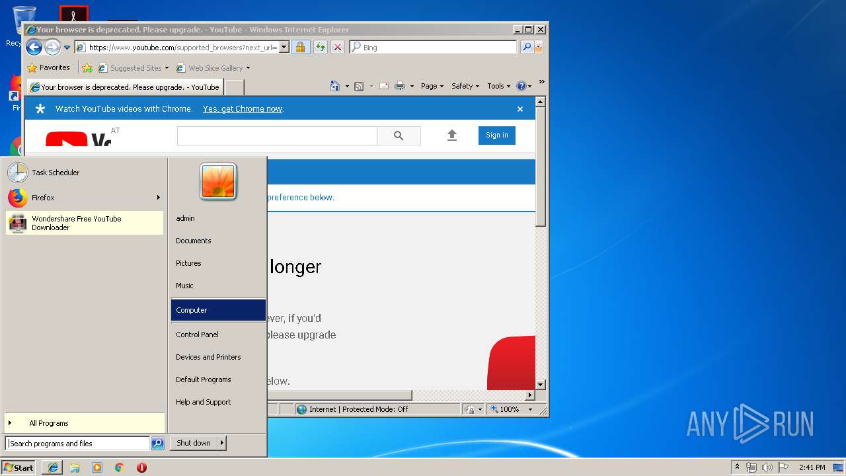
Task: Click the YouTube search magnifier button
Action: 399,136
